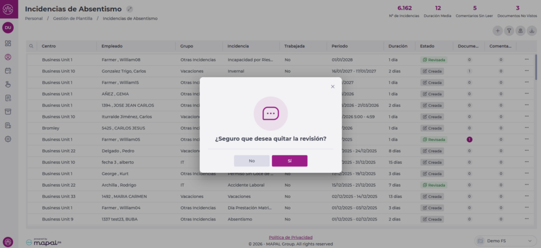Screen dimensions: 541x248
Task: Open the dashboard grid icon in sidebar
Action: pyautogui.click(x=8, y=43)
